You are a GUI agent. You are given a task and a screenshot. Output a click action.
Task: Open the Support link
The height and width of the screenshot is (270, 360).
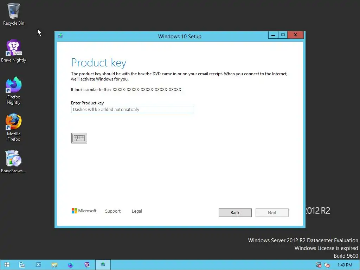[x=113, y=211]
